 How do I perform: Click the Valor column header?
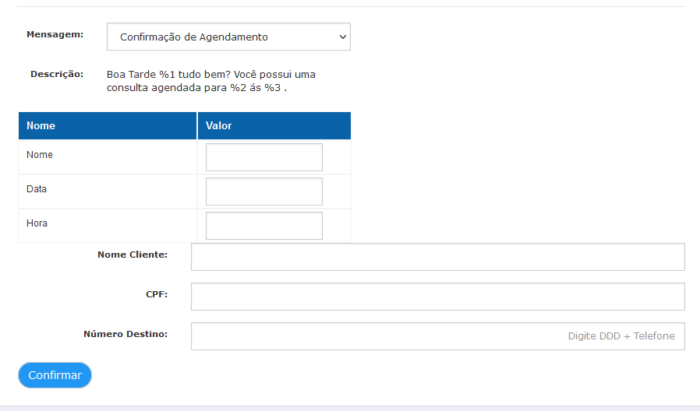(x=274, y=125)
